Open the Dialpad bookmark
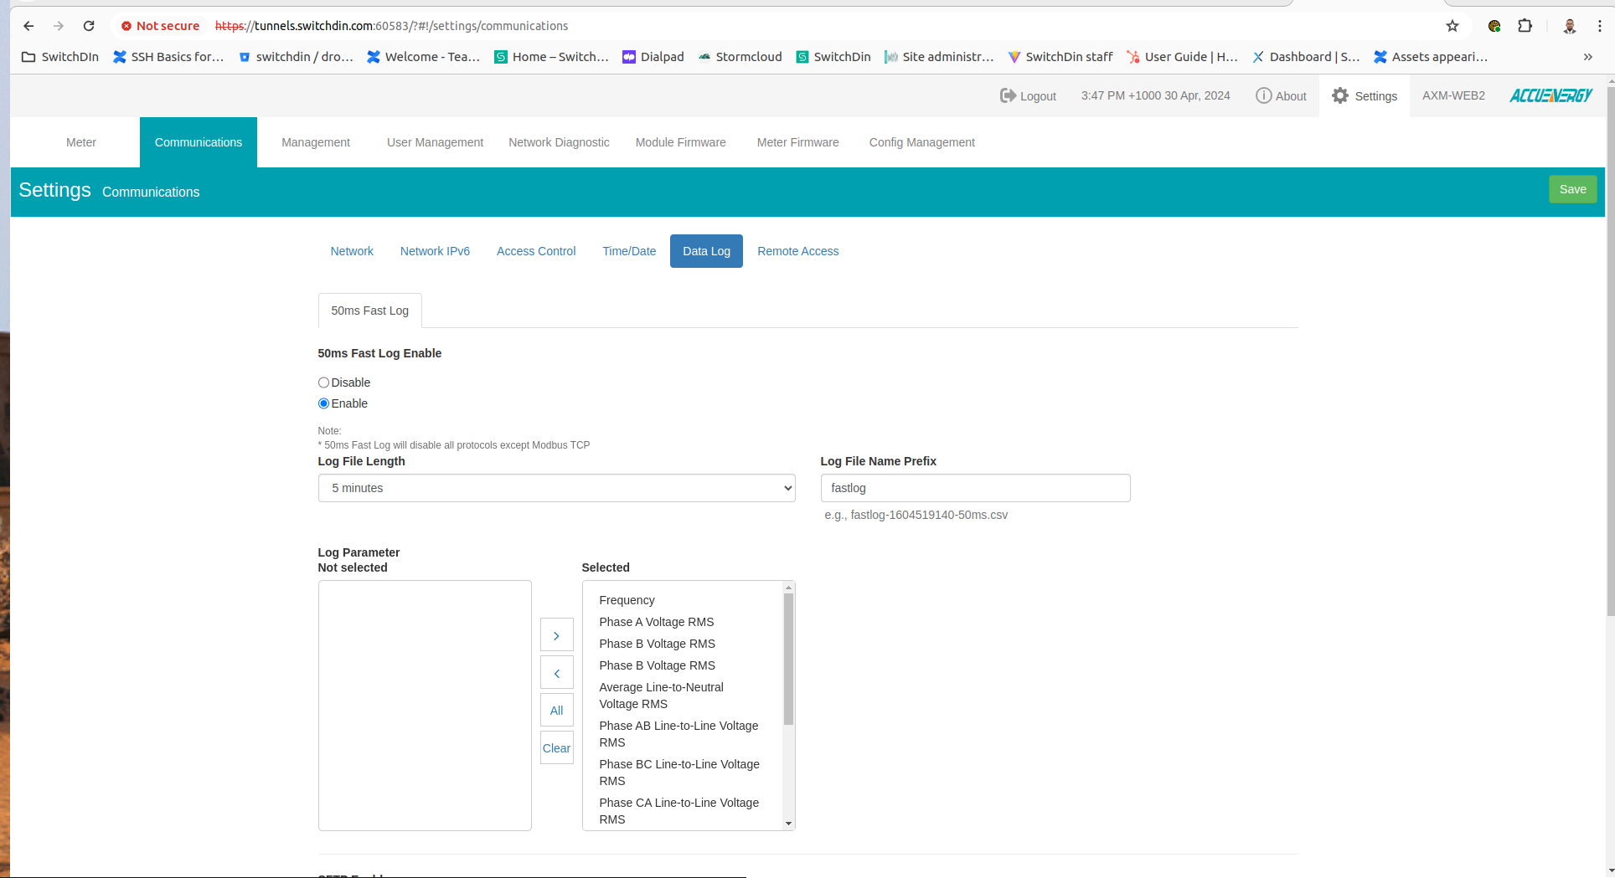 (x=653, y=57)
